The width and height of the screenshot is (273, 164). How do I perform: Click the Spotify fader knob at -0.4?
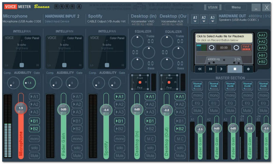pyautogui.click(x=106, y=110)
